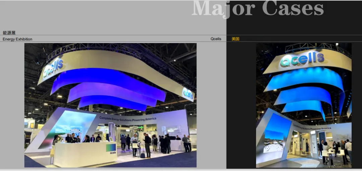
Task: Click the 'Qcells' caption text
Action: (x=216, y=39)
